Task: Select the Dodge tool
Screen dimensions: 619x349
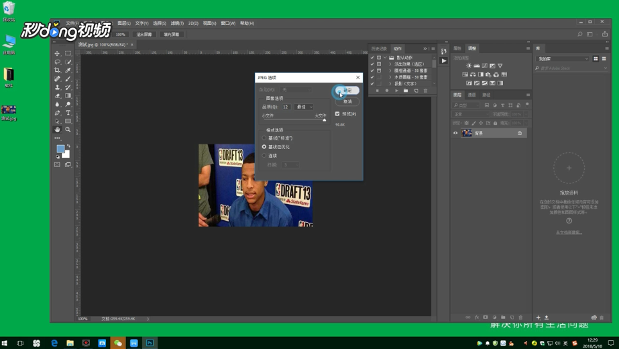Action: (68, 104)
